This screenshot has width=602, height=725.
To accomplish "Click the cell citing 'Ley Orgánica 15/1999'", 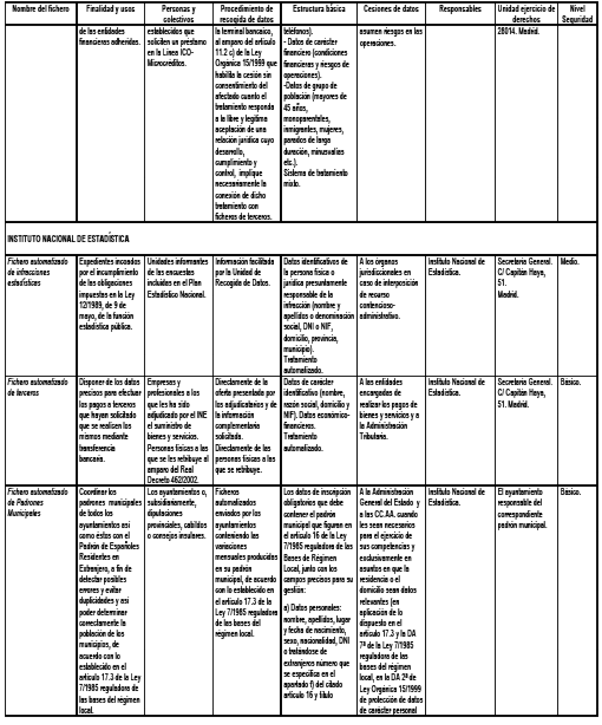I will [x=246, y=124].
